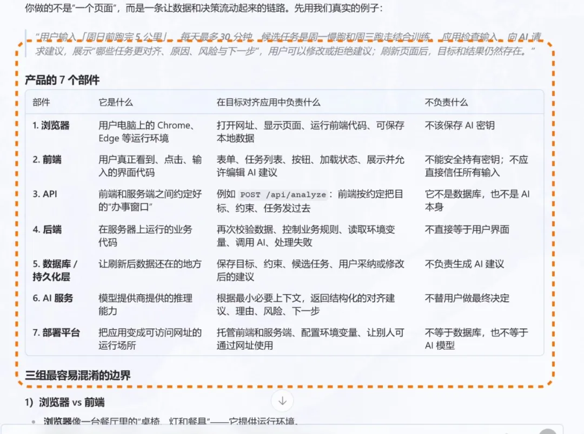
Task: Click the subheading 1）浏览器 vs 前端
Action: pos(65,402)
